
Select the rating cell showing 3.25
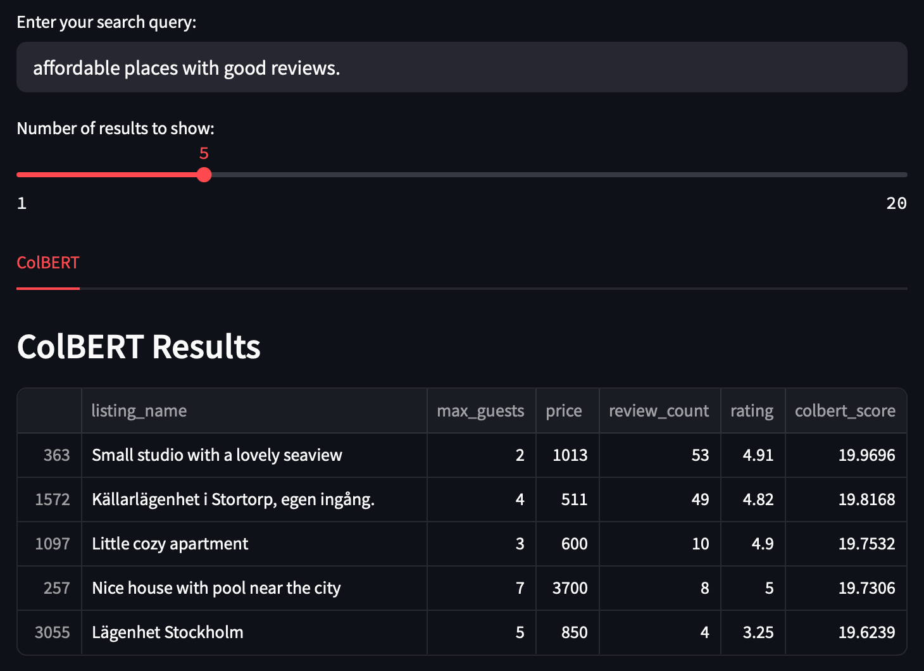[753, 632]
